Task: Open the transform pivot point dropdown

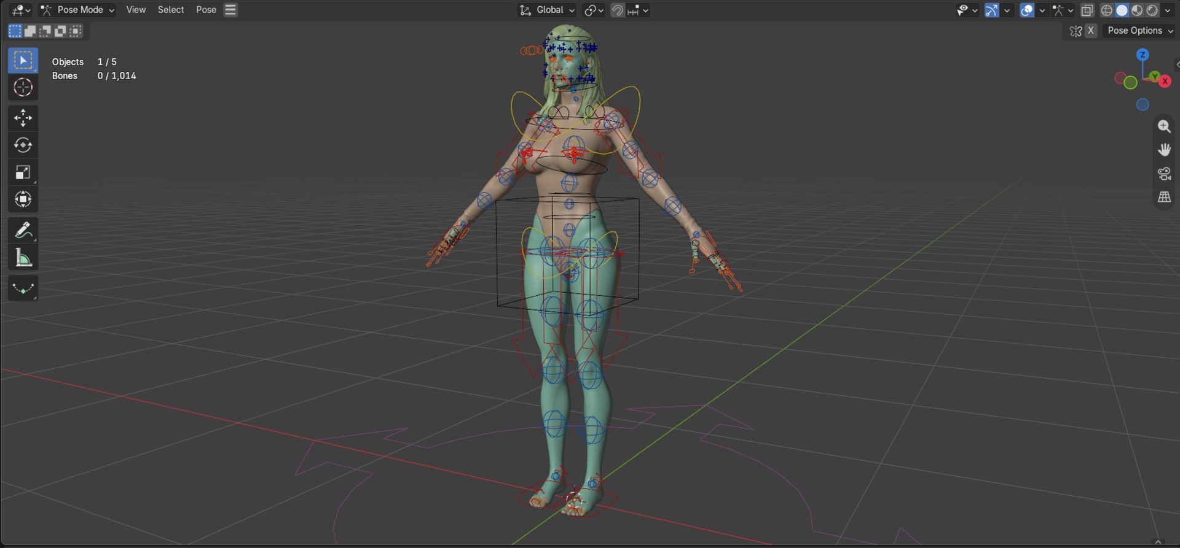Action: (594, 10)
